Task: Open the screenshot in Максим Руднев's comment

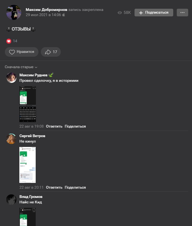Action: [28, 104]
